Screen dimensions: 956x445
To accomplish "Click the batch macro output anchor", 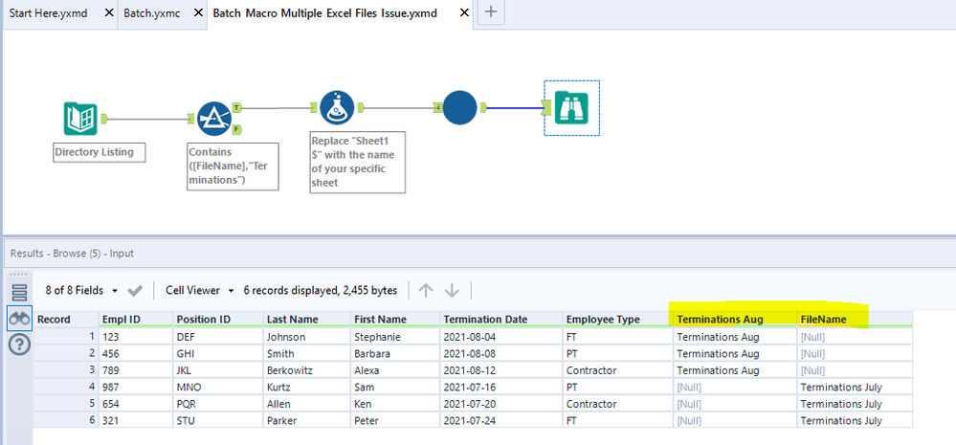I will [483, 108].
